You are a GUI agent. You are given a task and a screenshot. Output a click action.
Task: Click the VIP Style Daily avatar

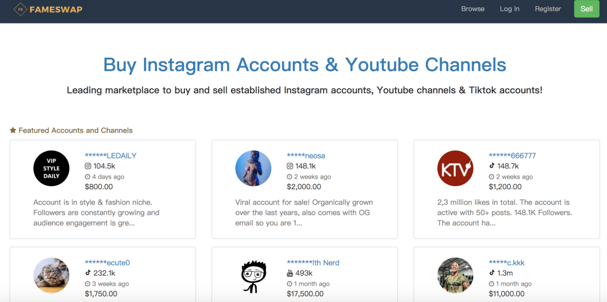coord(51,168)
